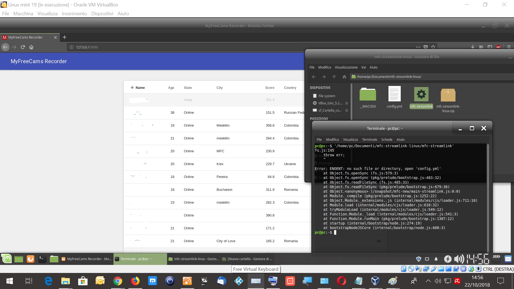Image resolution: width=514 pixels, height=289 pixels.
Task: Click file manager path bar
Action: [431, 77]
